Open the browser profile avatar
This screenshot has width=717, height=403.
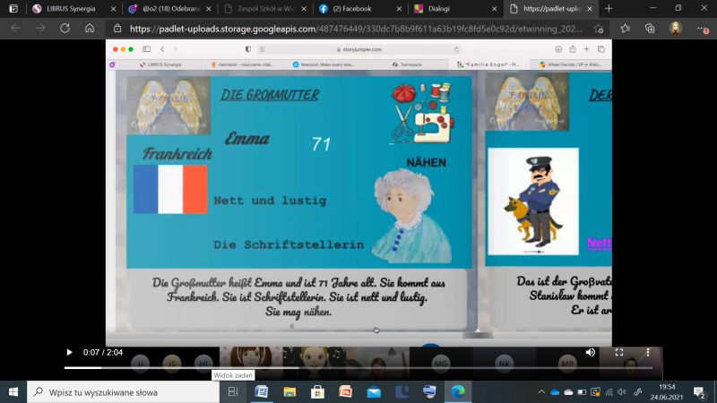675,28
